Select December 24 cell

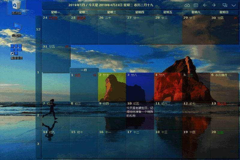point(56,30)
